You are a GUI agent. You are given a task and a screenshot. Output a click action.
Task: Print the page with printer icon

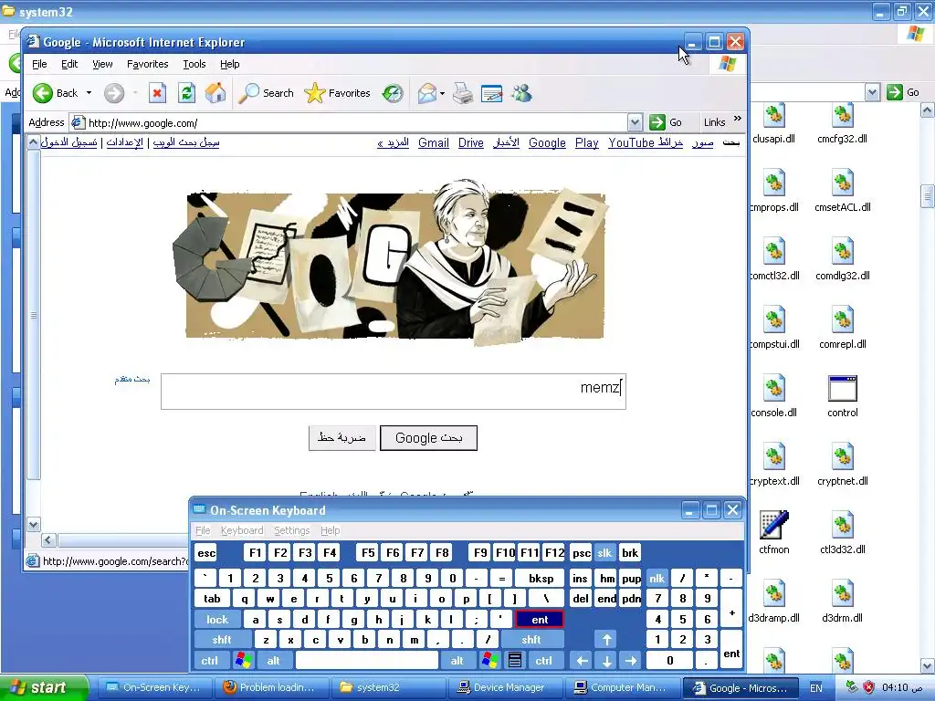463,93
